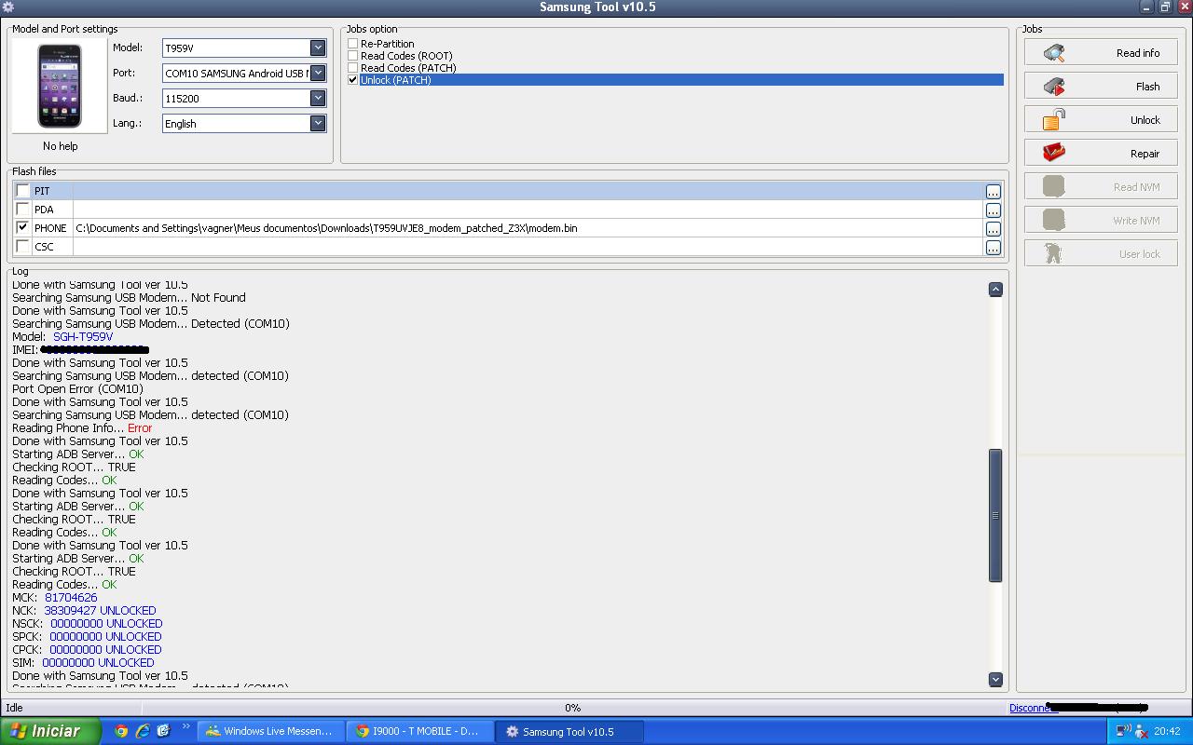Click the Samsung Tool v10.5 taskbar item

(x=569, y=732)
